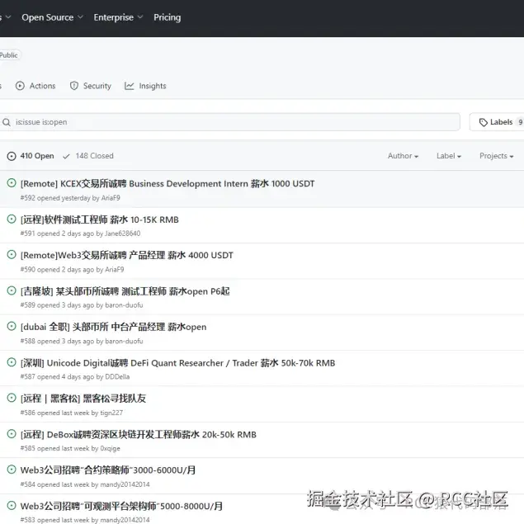This screenshot has width=524, height=524.
Task: Open author baron-duofu's profile on issue #589
Action: [124, 305]
